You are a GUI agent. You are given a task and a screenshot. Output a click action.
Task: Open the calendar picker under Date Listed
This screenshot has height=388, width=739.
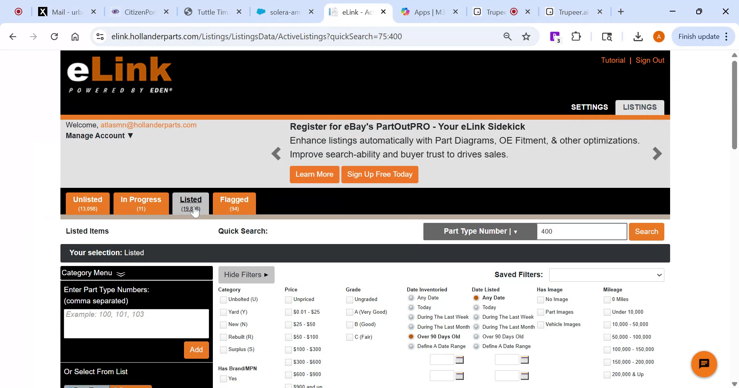tap(525, 359)
